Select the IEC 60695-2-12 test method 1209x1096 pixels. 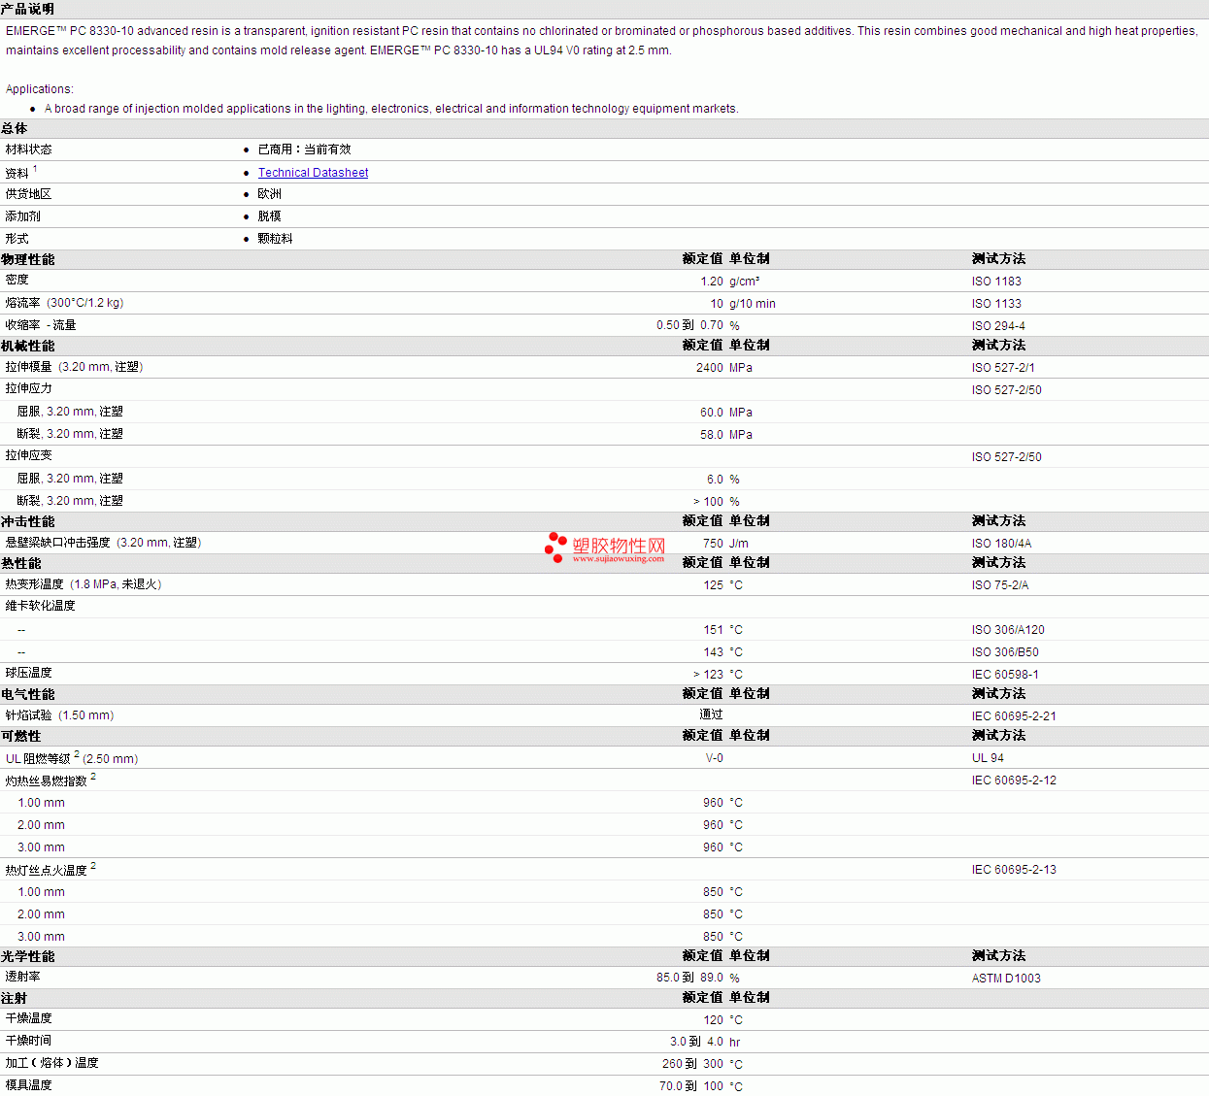pos(1014,780)
